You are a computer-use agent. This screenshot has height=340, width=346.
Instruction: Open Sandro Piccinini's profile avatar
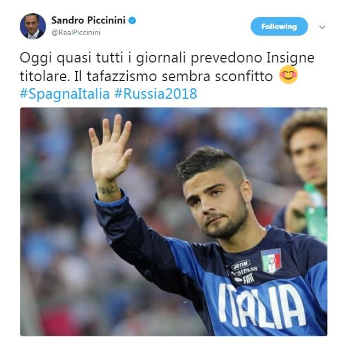pos(33,26)
